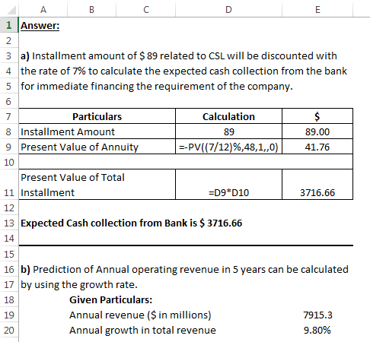370x342 pixels.
Task: Click the Select All corner triangle
Action: [11, 10]
